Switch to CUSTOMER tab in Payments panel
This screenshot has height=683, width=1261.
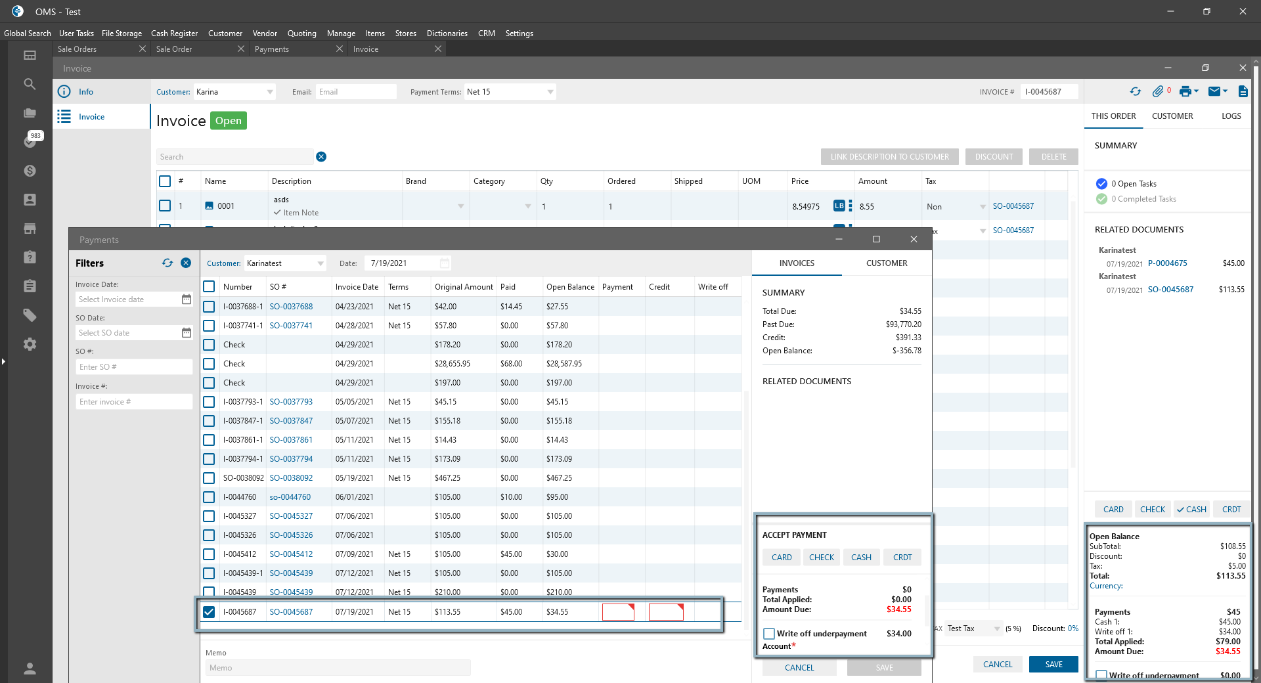pos(886,263)
